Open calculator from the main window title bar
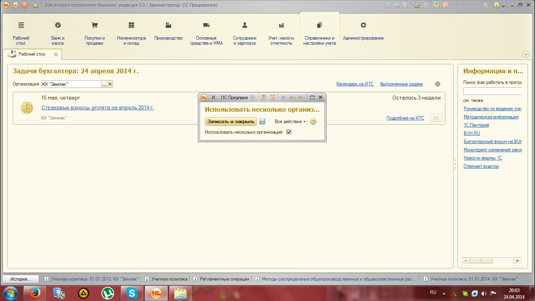 (x=436, y=5)
